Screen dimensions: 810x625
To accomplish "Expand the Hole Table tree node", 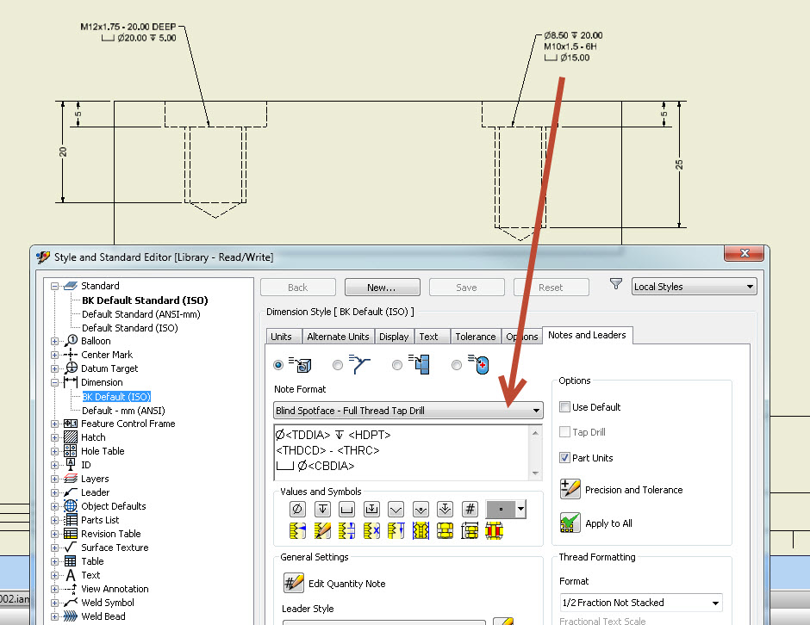I will click(x=55, y=451).
